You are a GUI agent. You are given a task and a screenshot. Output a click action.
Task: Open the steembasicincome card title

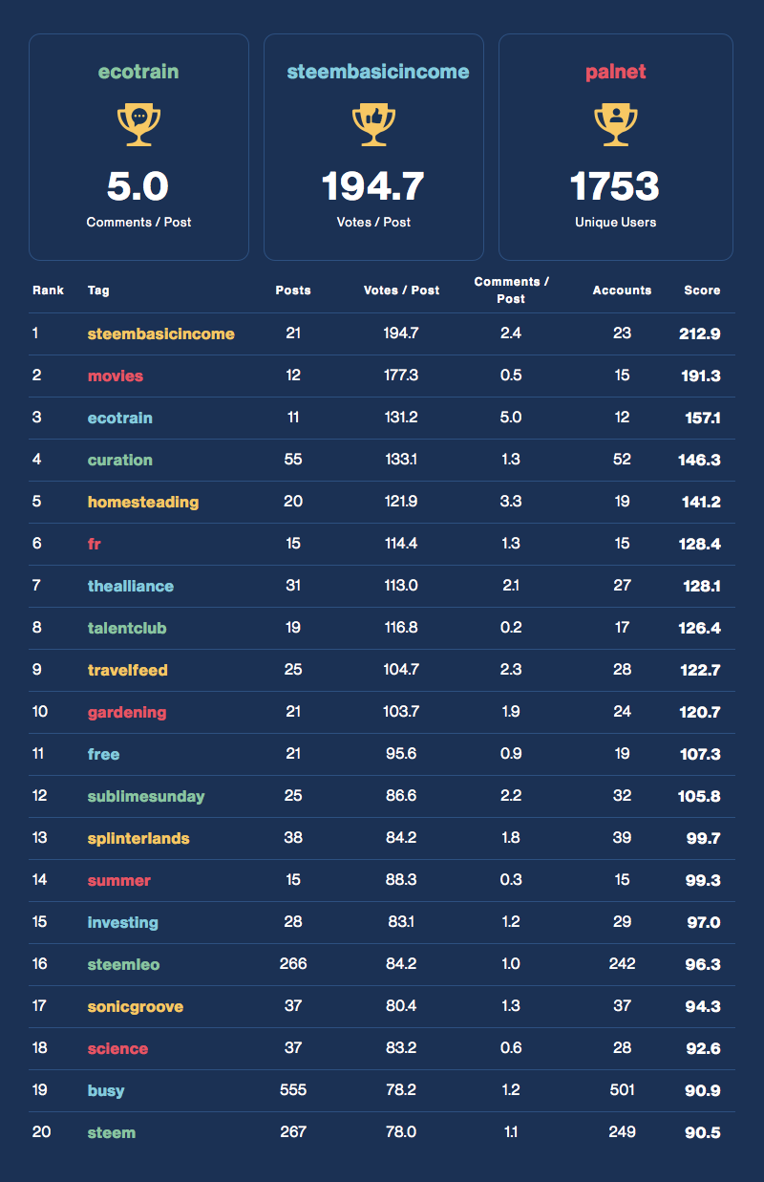pyautogui.click(x=378, y=73)
